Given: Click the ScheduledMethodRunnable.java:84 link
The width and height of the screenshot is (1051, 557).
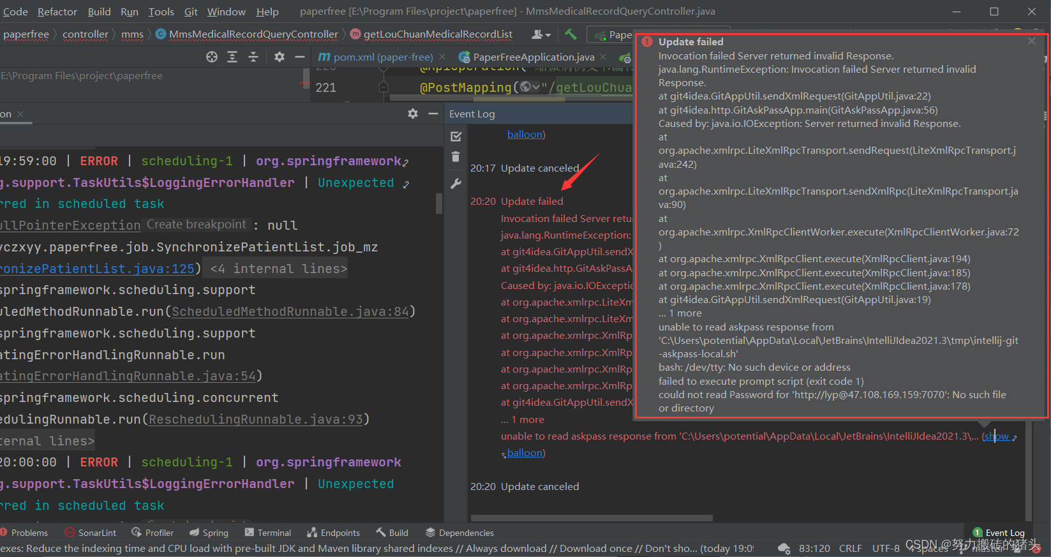Looking at the screenshot, I should [x=290, y=311].
